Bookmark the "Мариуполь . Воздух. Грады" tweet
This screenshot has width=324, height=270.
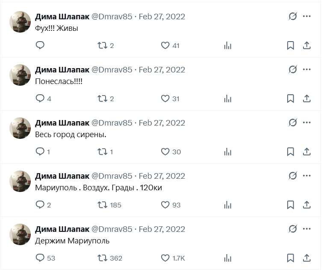[x=290, y=205]
